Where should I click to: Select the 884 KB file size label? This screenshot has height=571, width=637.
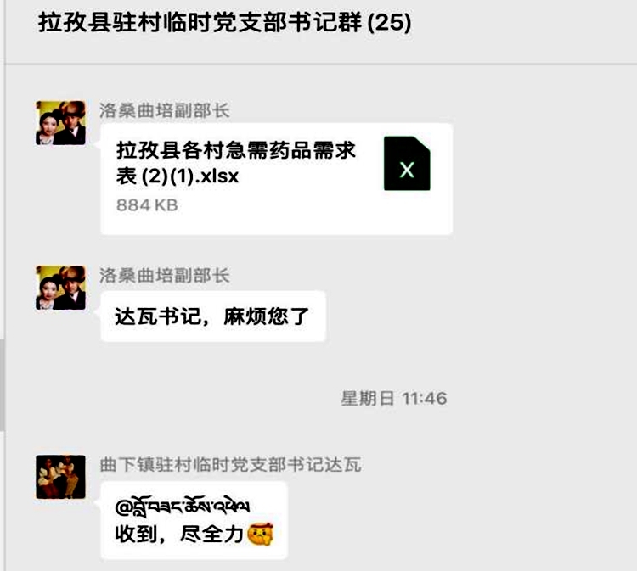(147, 205)
